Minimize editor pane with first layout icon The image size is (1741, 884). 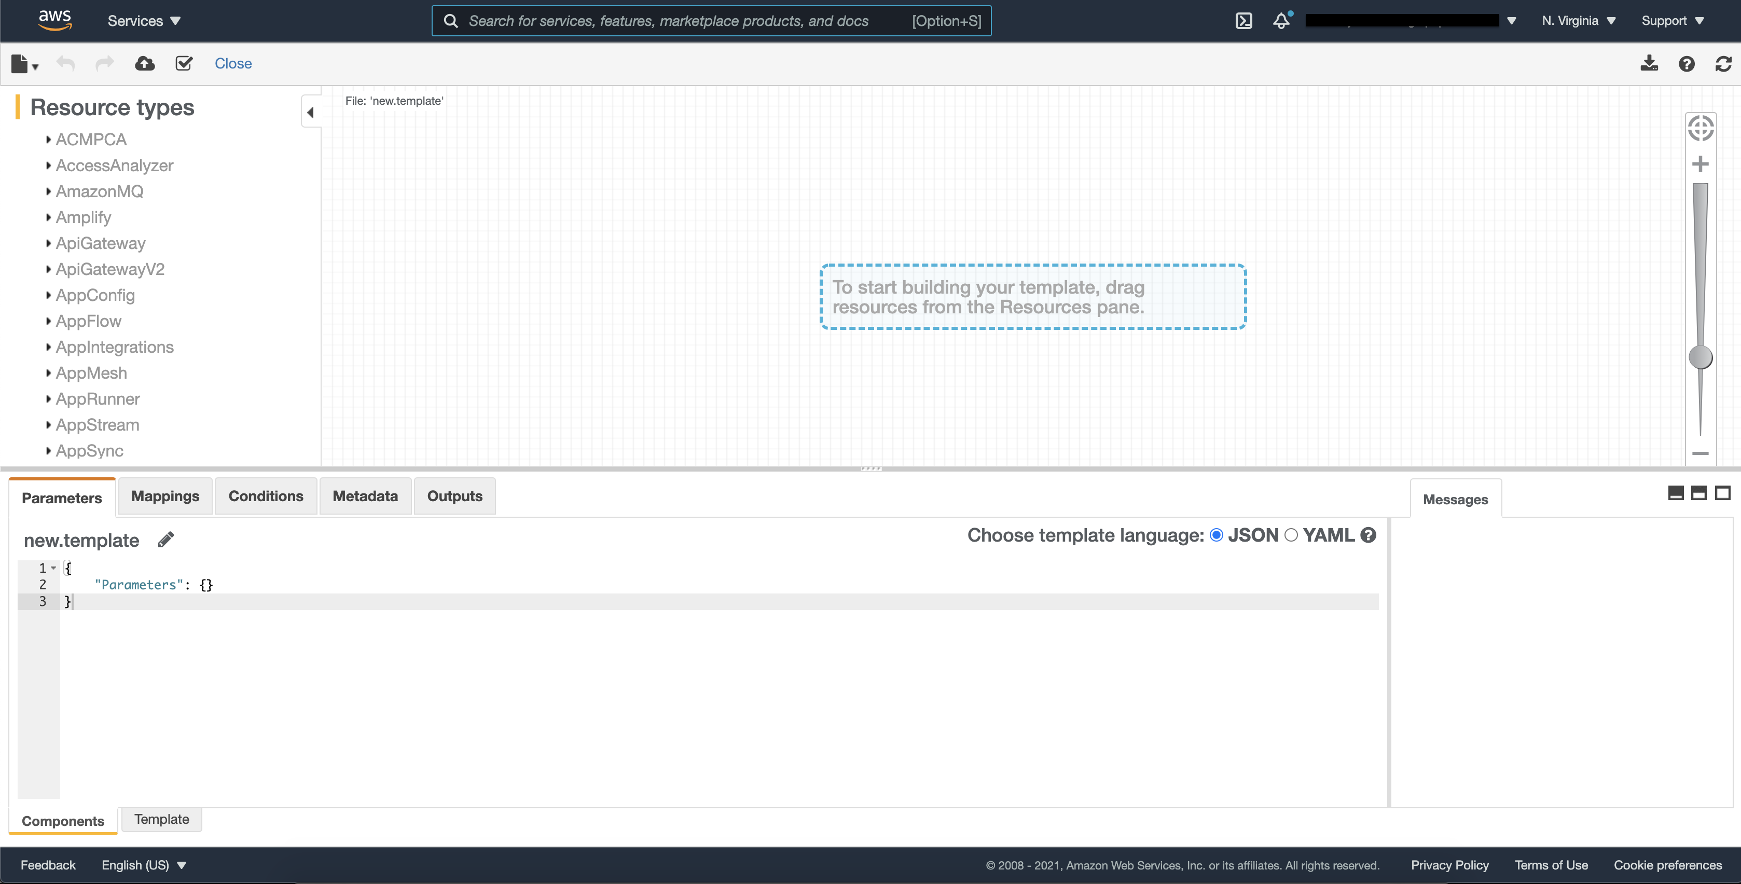click(1676, 493)
